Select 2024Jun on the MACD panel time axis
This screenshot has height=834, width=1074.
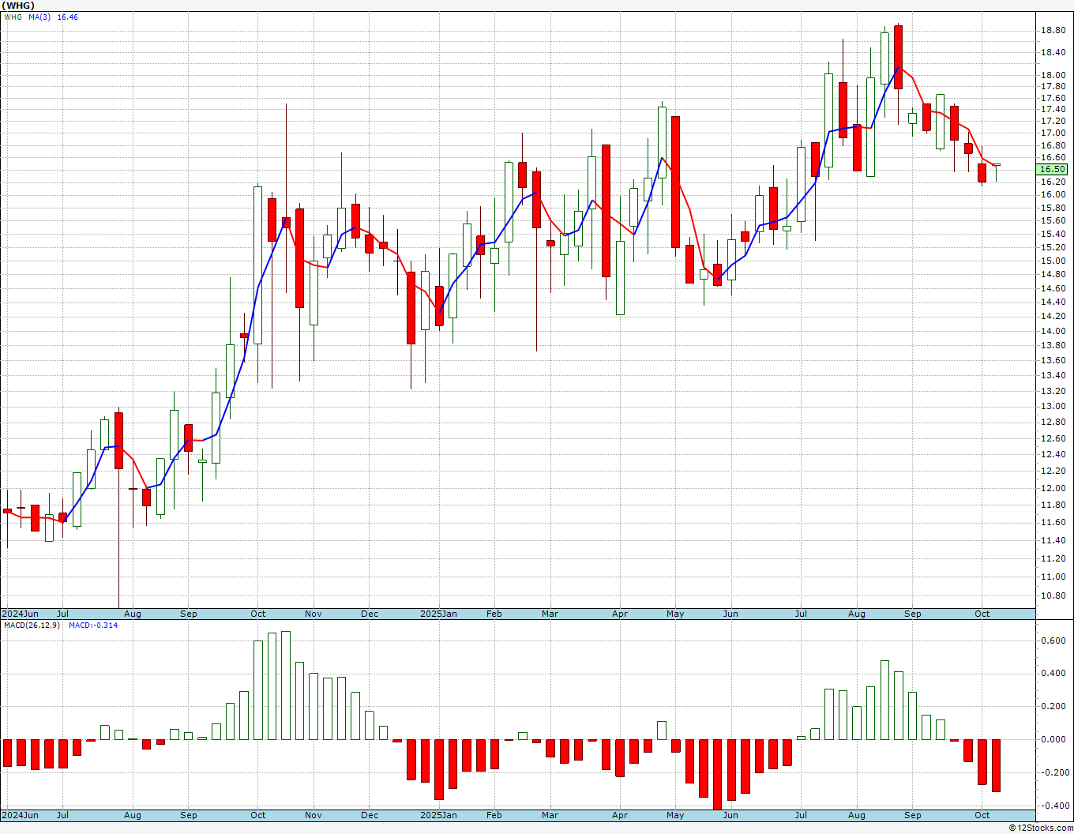point(20,815)
